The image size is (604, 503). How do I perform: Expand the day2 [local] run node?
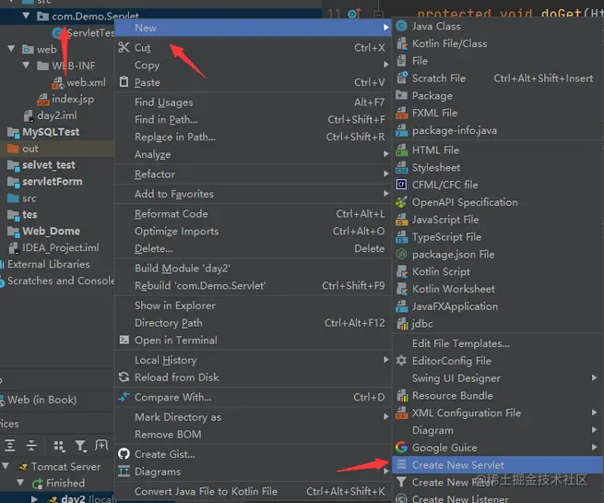click(34, 499)
